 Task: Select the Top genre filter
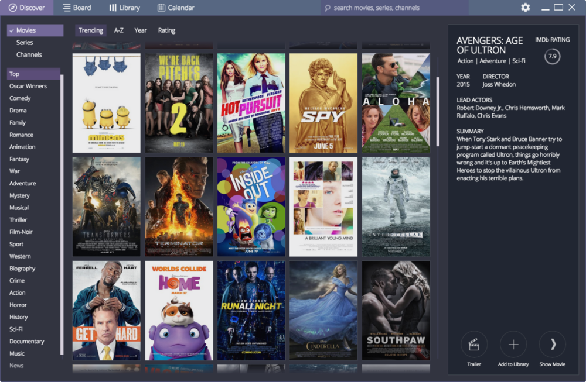pos(33,74)
